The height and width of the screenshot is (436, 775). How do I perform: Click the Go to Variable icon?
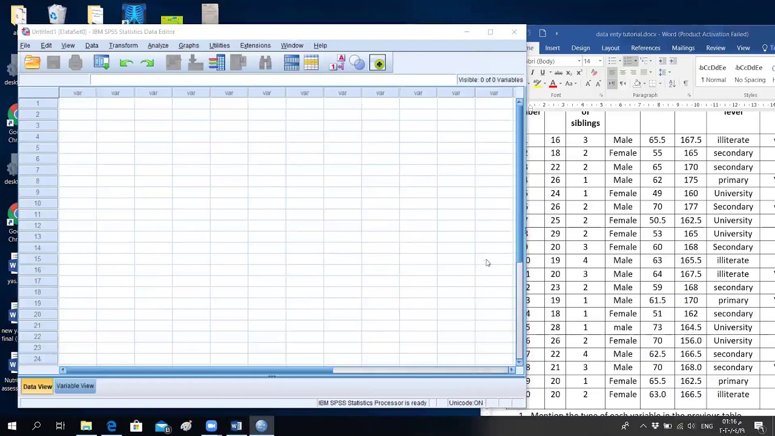point(195,62)
